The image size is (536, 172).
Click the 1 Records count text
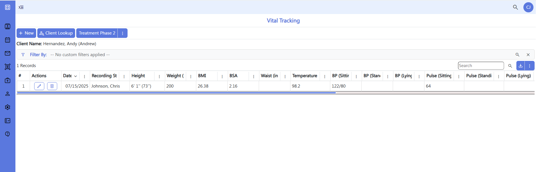tap(26, 66)
